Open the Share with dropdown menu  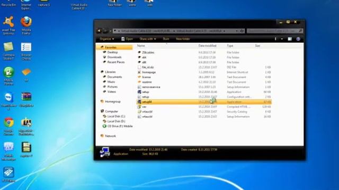[x=148, y=39]
